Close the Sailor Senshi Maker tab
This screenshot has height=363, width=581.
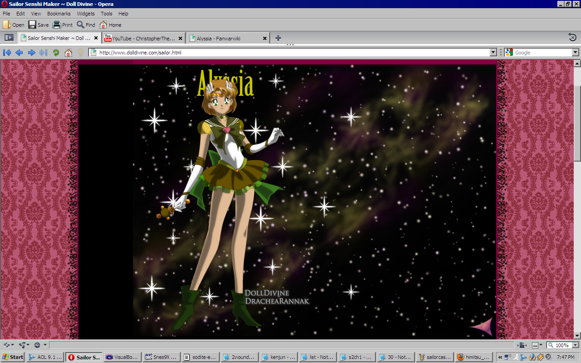[x=96, y=38]
